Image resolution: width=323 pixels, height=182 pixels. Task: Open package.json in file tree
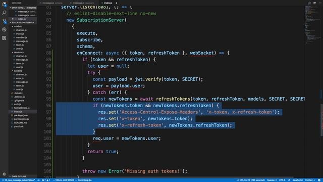click(x=21, y=115)
